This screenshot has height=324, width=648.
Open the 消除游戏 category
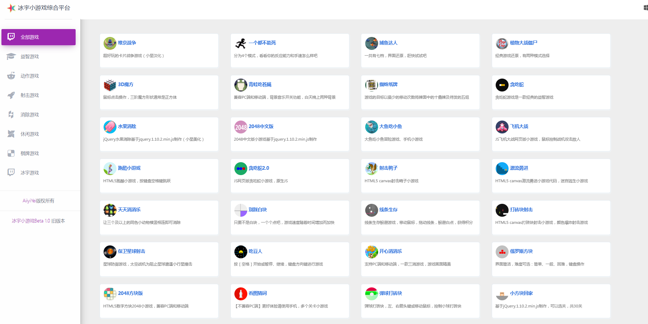click(x=30, y=115)
